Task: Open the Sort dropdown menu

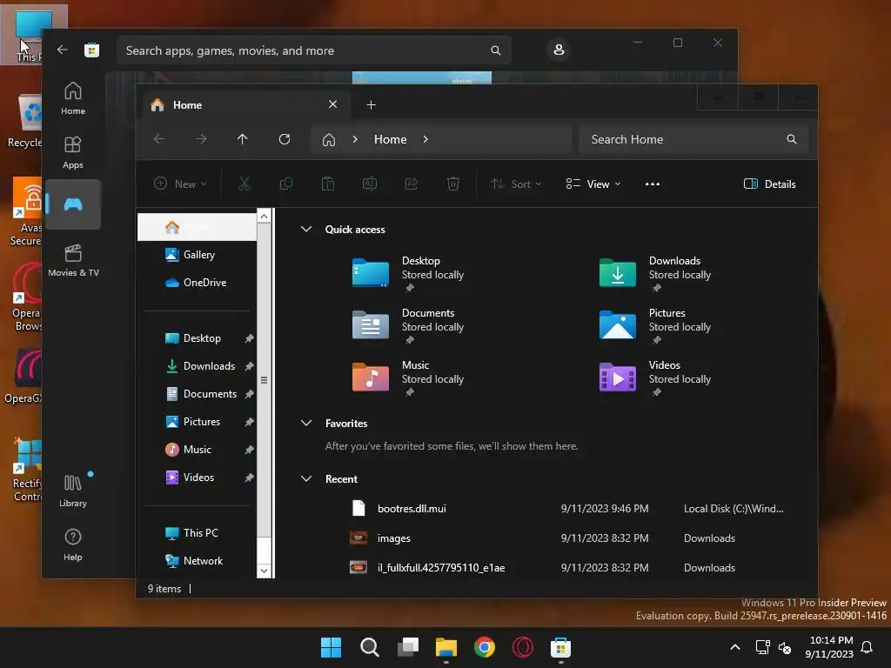Action: (x=516, y=184)
